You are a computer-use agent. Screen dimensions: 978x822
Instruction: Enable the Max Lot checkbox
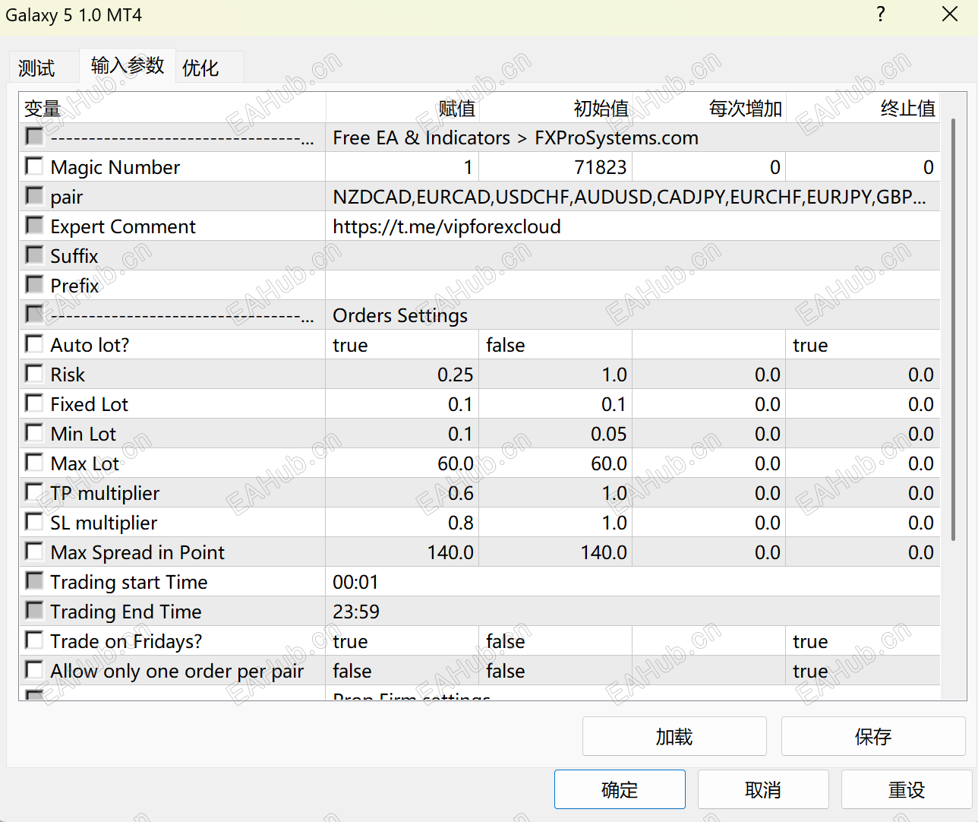tap(34, 462)
